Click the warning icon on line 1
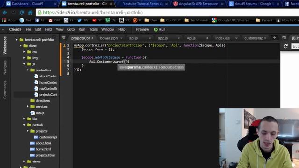 64,46
